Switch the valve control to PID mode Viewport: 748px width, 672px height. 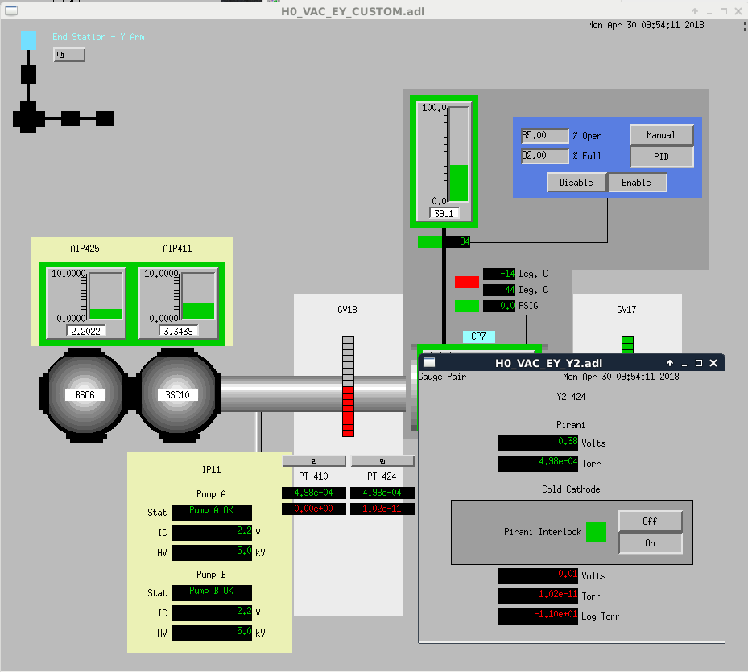point(661,156)
